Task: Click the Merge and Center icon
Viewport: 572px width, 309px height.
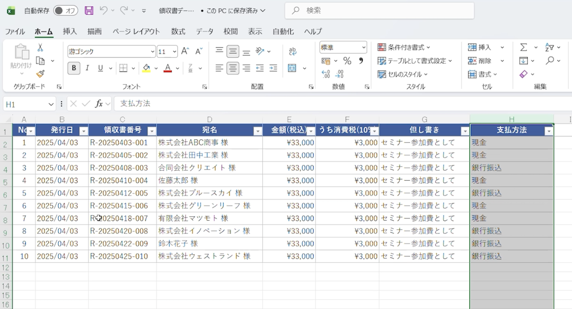Action: click(x=292, y=68)
